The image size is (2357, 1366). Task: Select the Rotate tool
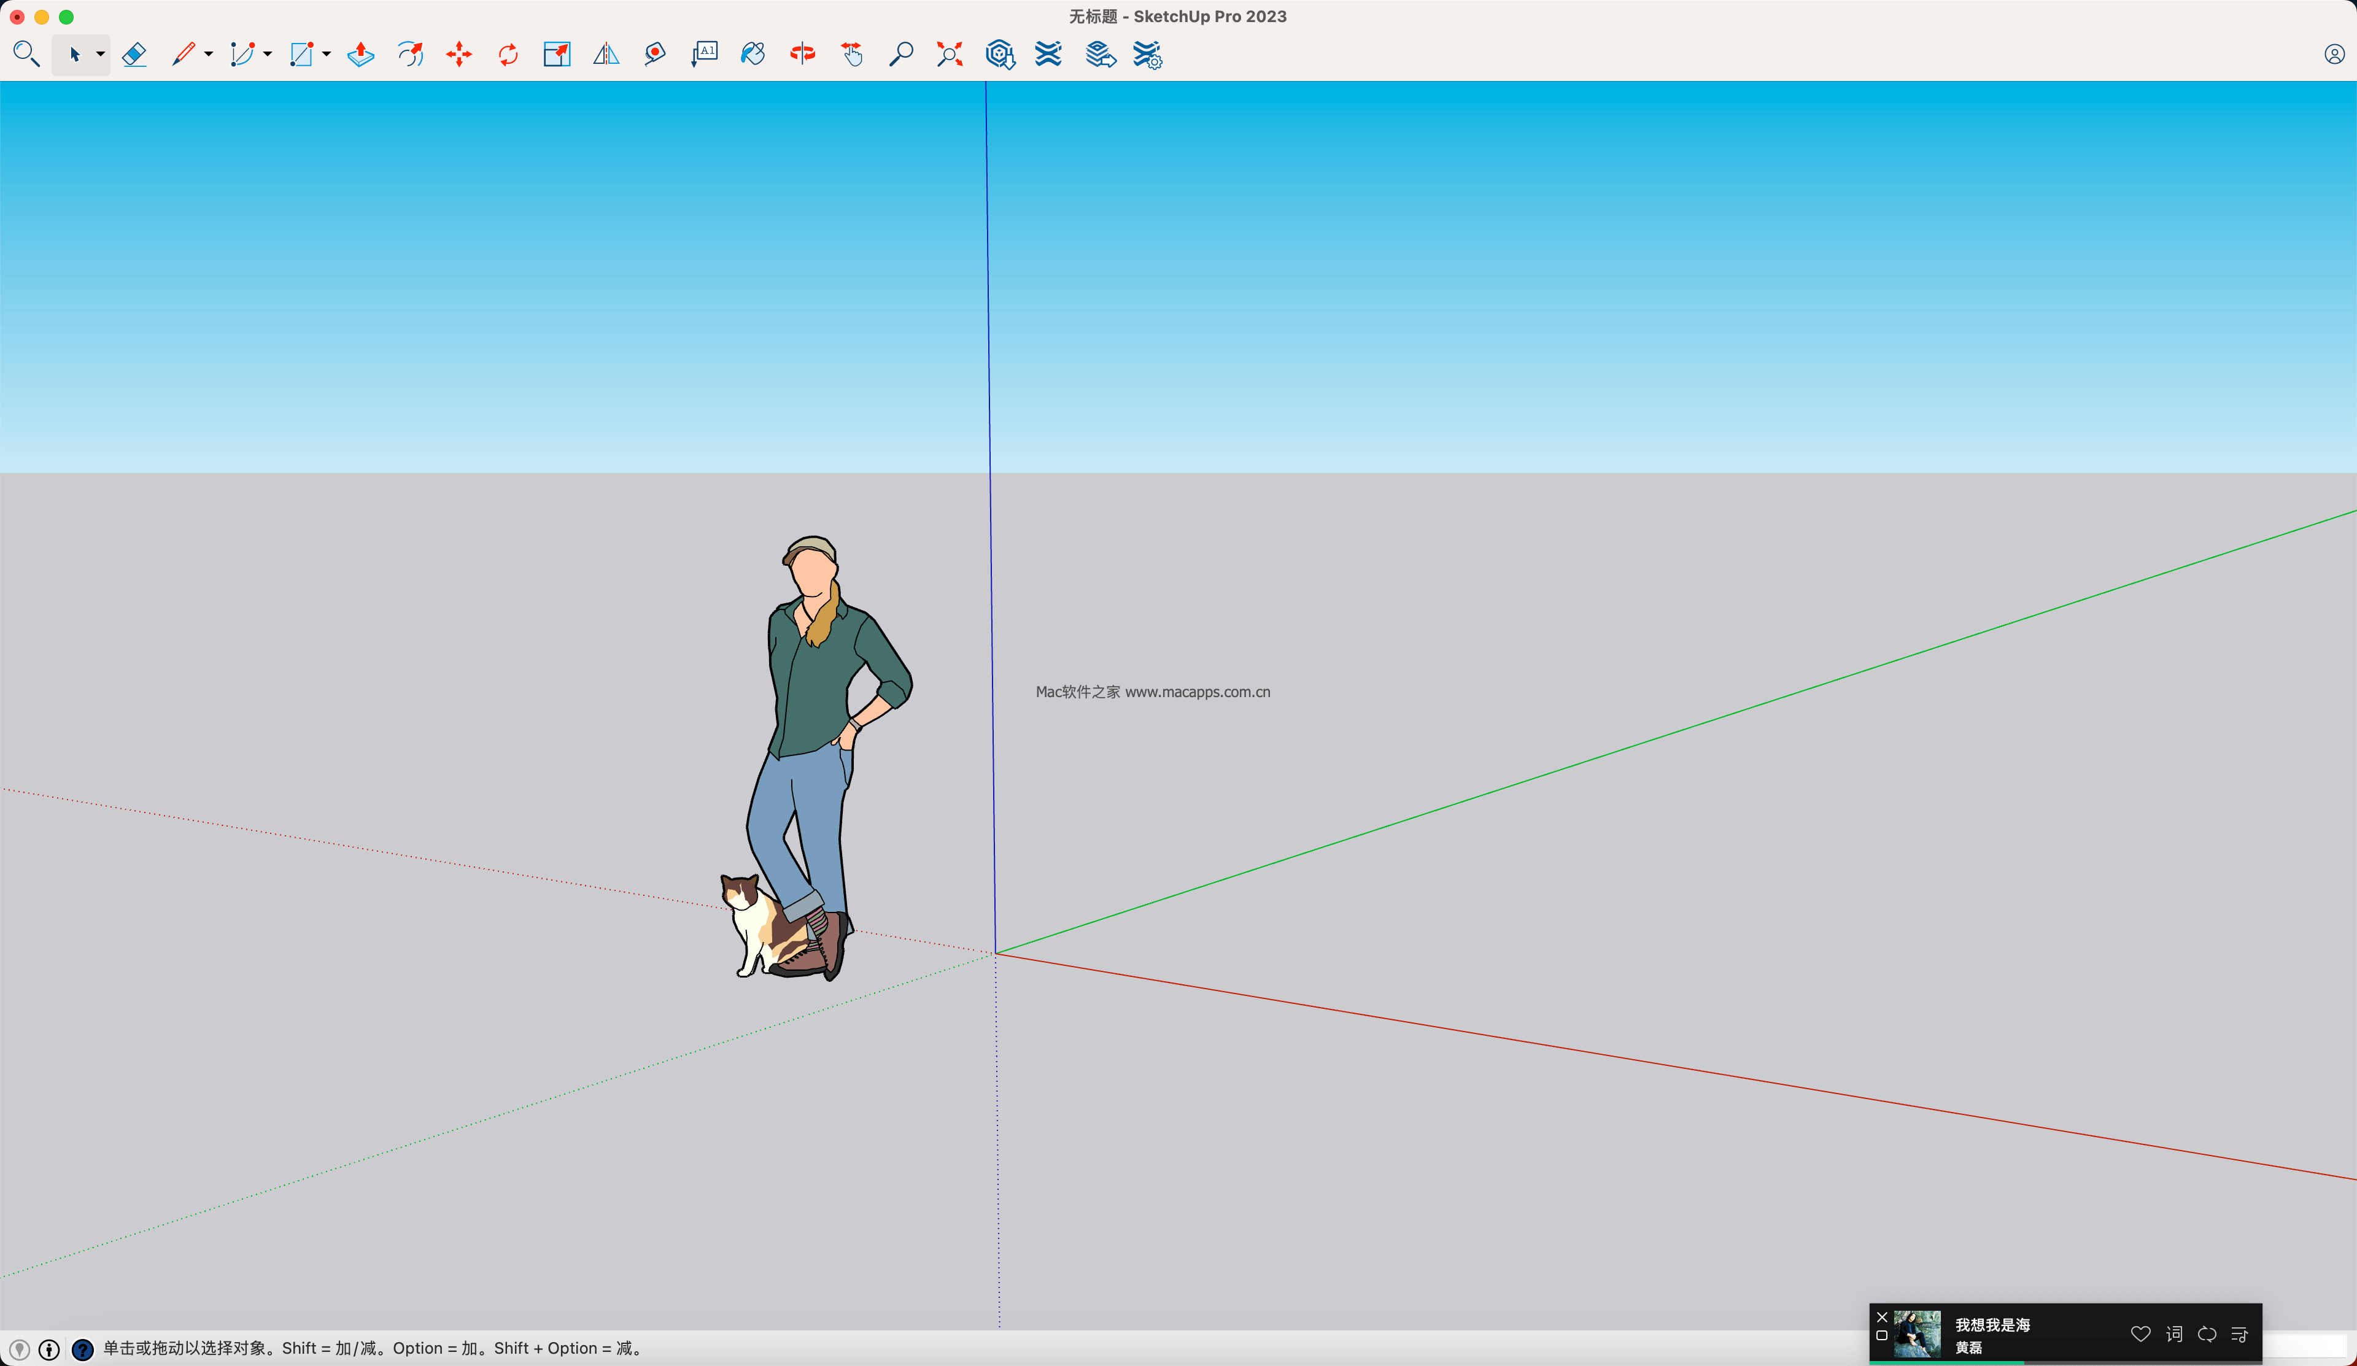pyautogui.click(x=508, y=54)
